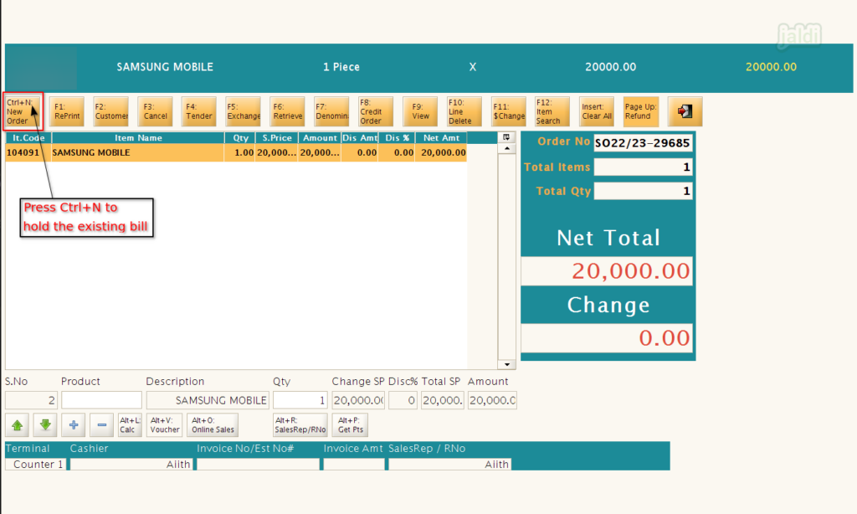This screenshot has height=514, width=857.
Task: Click the blue plus icon button
Action: pos(74,425)
